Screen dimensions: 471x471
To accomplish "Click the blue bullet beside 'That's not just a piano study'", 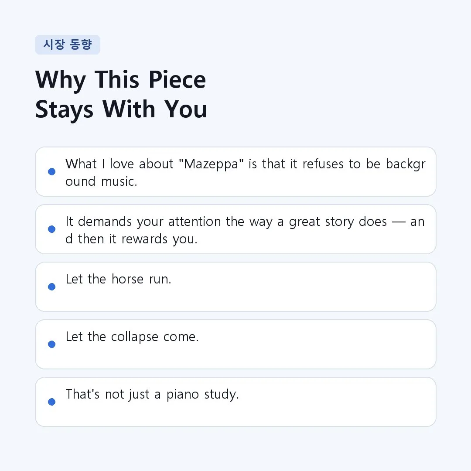I will coord(51,402).
